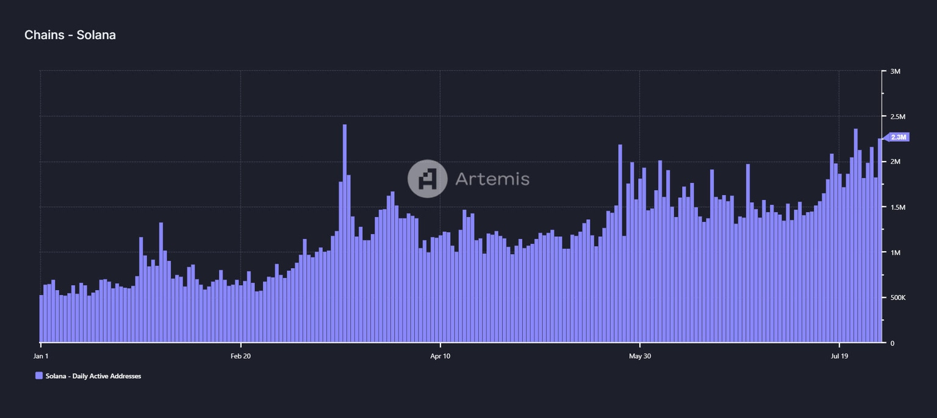The width and height of the screenshot is (937, 418).
Task: Click the last bar on the chart
Action: coord(880,241)
